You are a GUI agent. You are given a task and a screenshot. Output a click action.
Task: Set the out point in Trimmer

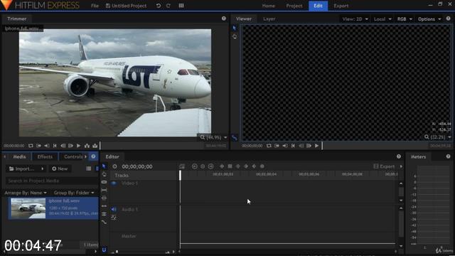(47, 146)
